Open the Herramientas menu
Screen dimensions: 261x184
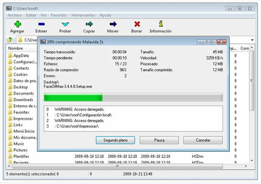pyautogui.click(x=83, y=15)
